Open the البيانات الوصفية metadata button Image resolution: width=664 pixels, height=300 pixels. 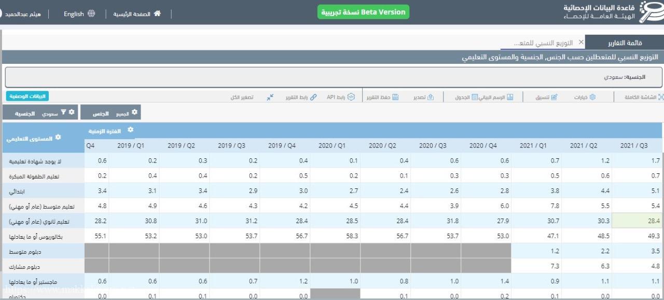tap(27, 96)
